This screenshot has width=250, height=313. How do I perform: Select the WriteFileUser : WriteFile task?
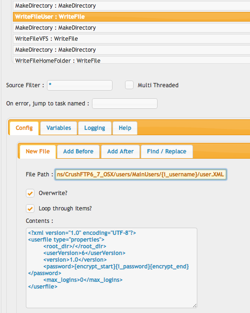point(132,17)
